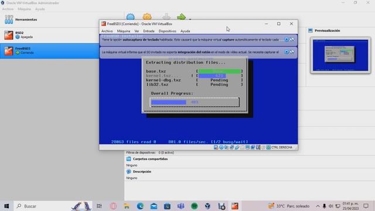Click the Overall Progress bar

point(195,102)
